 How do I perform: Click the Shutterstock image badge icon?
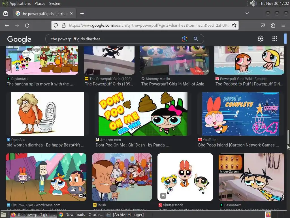163,196
